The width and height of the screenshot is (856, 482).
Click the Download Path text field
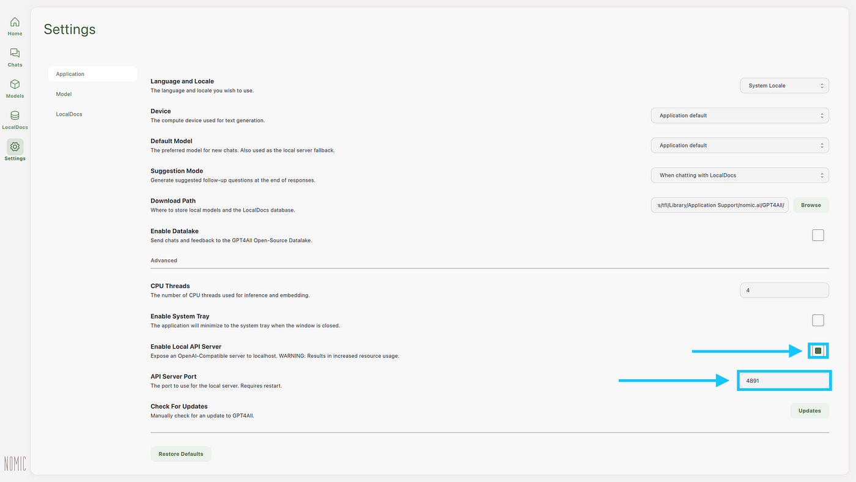(720, 206)
